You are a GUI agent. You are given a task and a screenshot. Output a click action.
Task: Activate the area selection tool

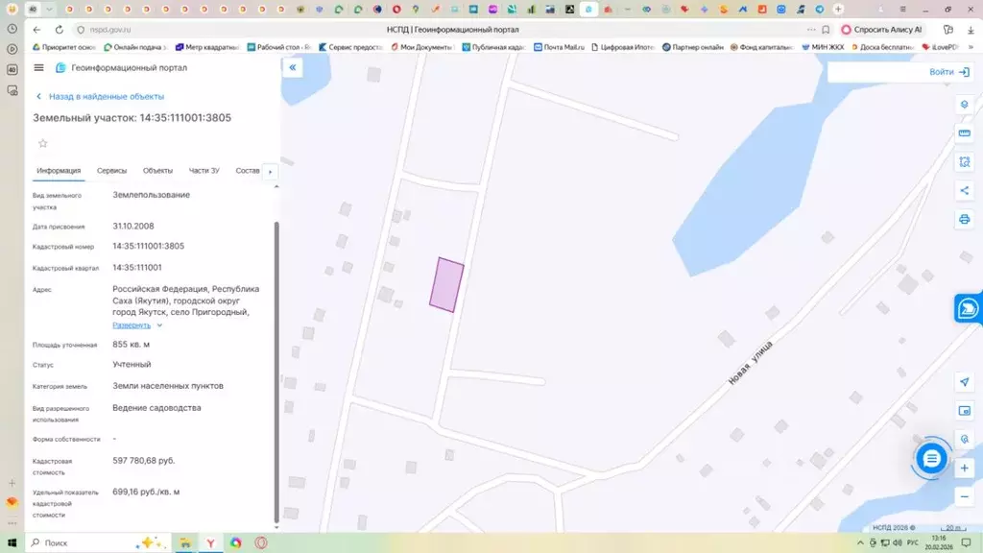pyautogui.click(x=964, y=162)
